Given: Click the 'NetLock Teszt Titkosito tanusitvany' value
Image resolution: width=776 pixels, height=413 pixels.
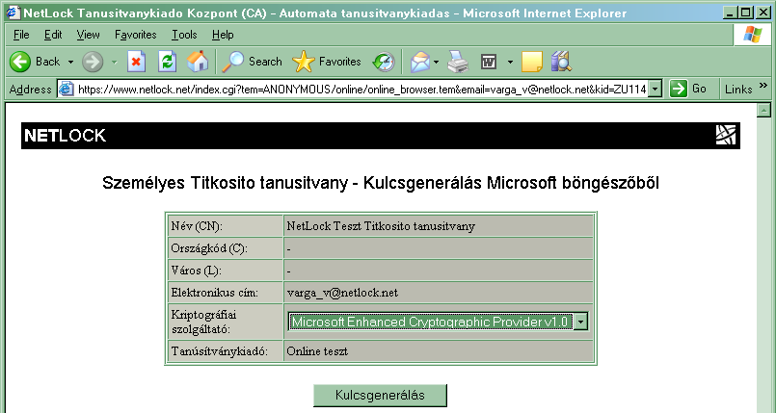Looking at the screenshot, I should (381, 226).
